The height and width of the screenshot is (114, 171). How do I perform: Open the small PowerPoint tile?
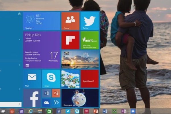(56, 93)
